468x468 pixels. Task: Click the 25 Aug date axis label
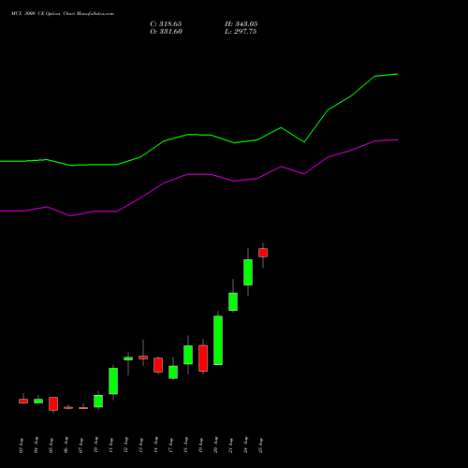pos(260,446)
